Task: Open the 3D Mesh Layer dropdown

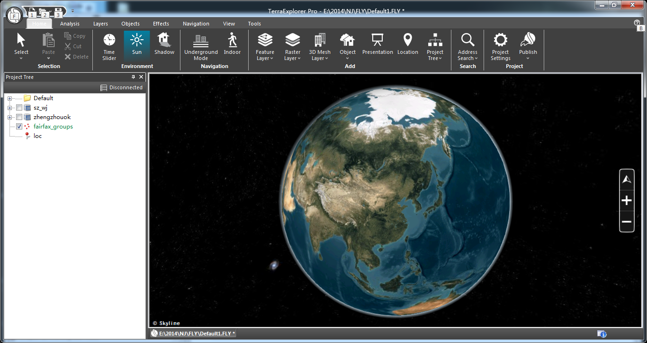Action: point(320,46)
